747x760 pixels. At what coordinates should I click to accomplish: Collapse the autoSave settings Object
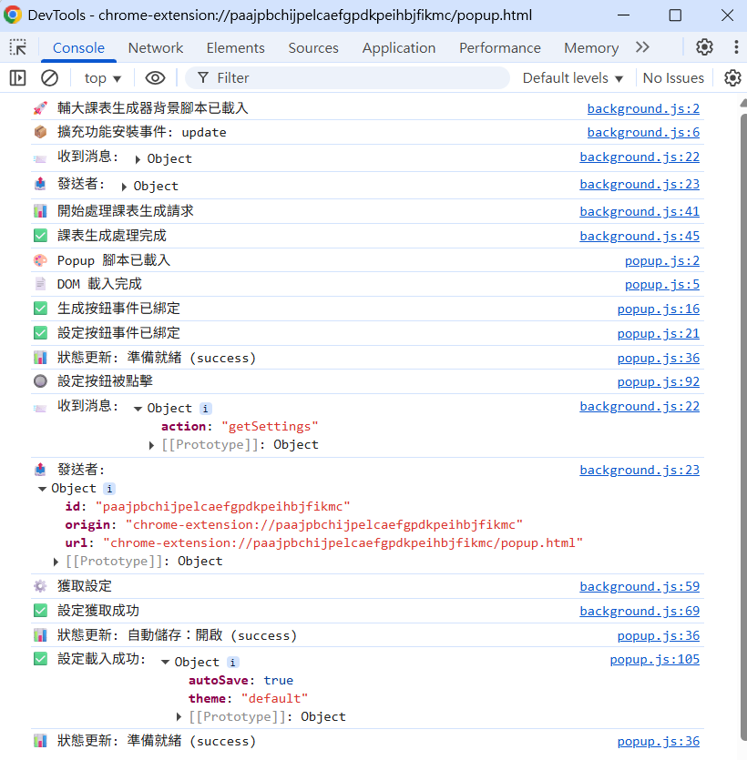click(165, 663)
